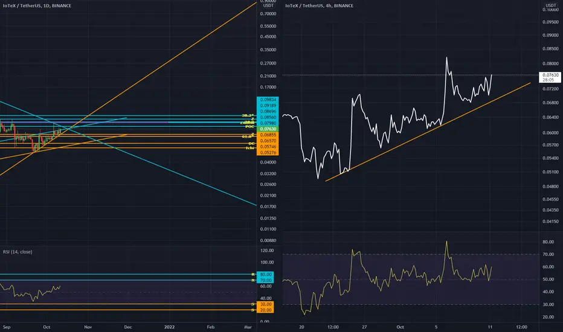
Task: Click Feb on the 1D time axis
Action: click(x=211, y=327)
